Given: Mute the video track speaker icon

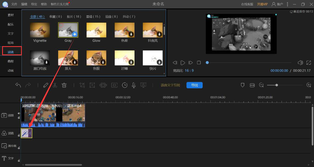Looking at the screenshot, I should [19, 113].
